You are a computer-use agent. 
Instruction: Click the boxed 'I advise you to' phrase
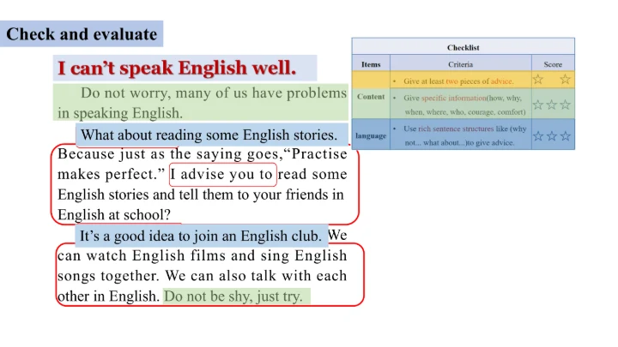pos(222,175)
